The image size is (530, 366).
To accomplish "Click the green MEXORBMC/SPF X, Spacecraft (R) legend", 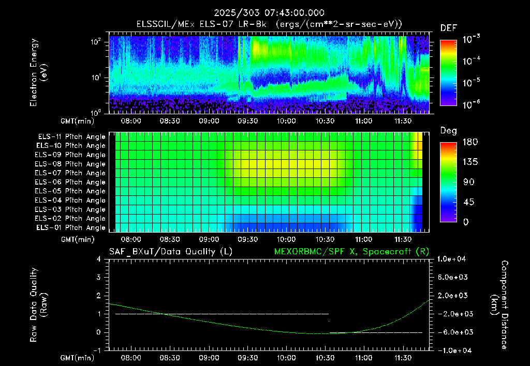I will [351, 252].
